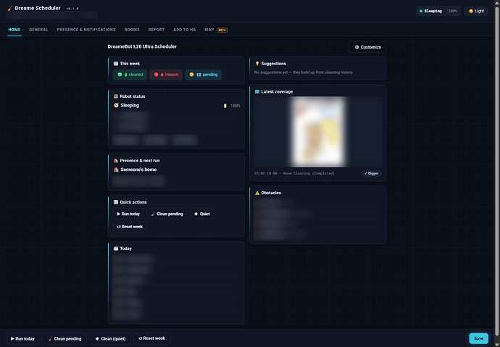This screenshot has width=500, height=347.
Task: Open Presence & Notifications tab
Action: [86, 30]
